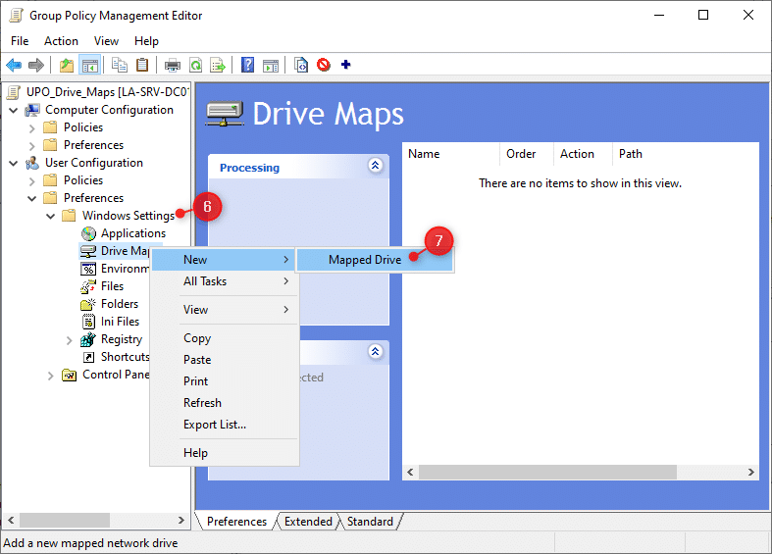The image size is (772, 554).
Task: Click the User Configuration node icon
Action: tap(32, 163)
